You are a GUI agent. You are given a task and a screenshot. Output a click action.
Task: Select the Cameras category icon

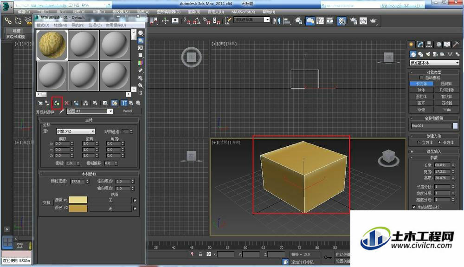point(435,54)
